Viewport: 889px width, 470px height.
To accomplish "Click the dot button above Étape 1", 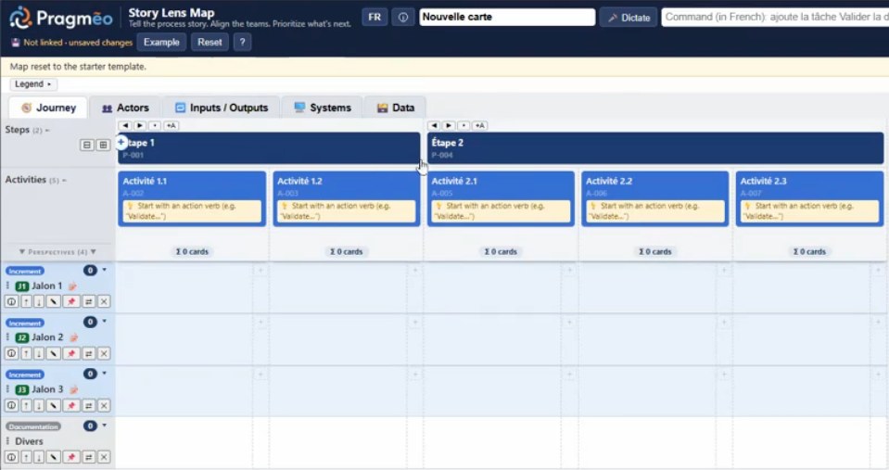I will coord(155,125).
